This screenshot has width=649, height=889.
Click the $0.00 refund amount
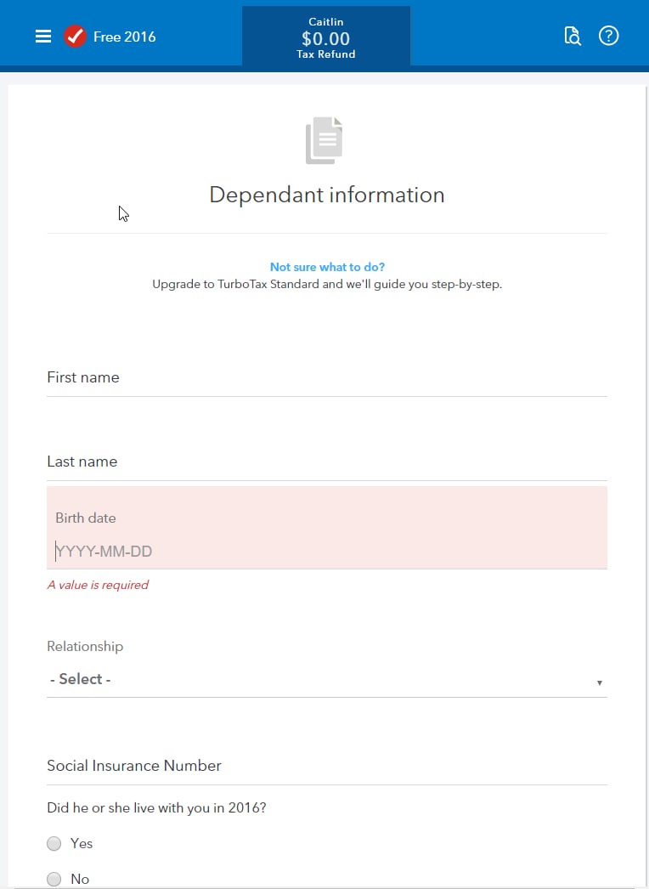coord(326,38)
